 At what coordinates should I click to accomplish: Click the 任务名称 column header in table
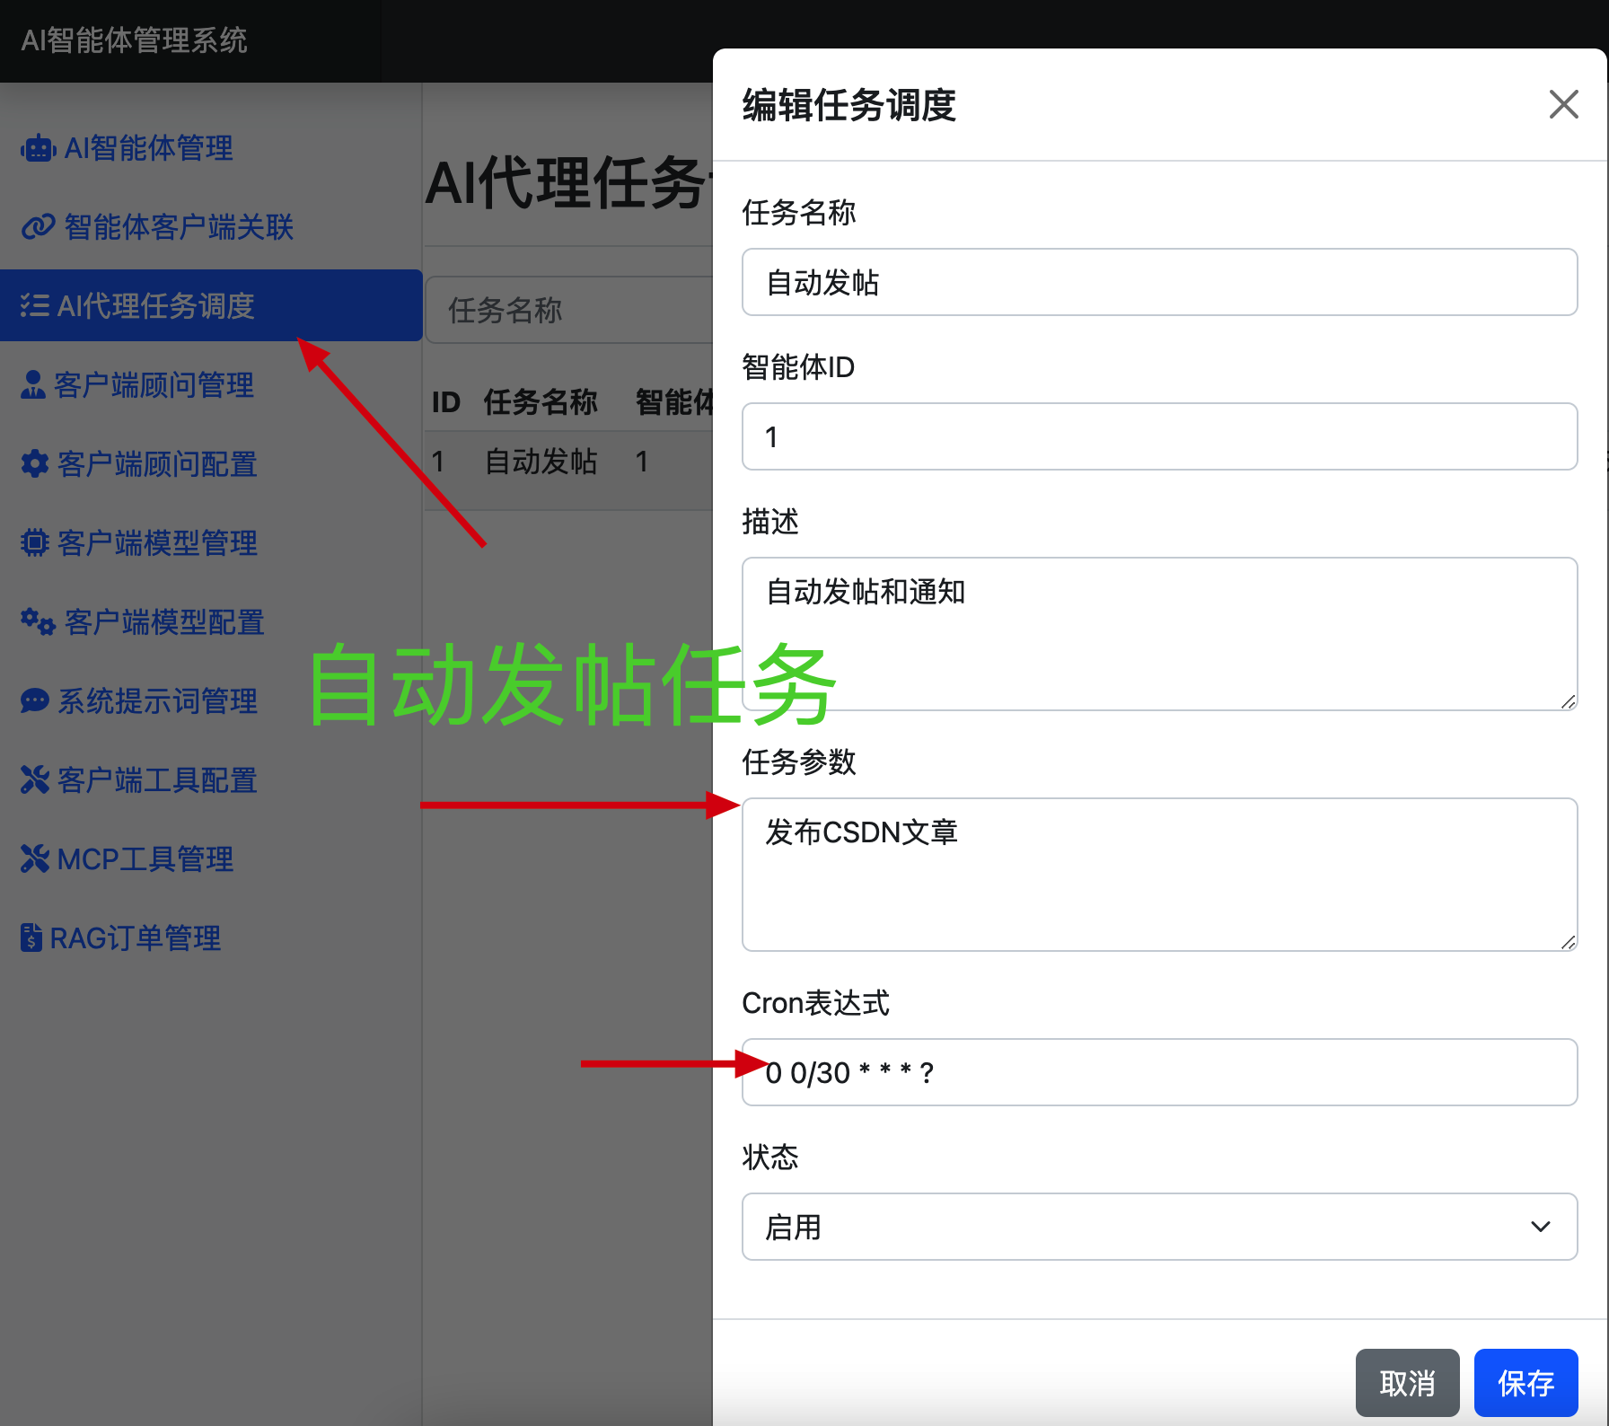point(541,401)
